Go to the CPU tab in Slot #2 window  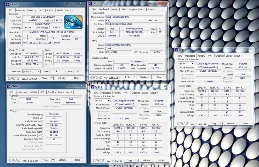96,93
